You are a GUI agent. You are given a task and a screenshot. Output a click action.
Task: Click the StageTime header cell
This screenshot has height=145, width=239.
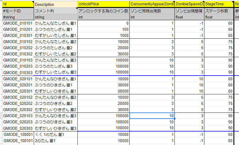pos(218,4)
